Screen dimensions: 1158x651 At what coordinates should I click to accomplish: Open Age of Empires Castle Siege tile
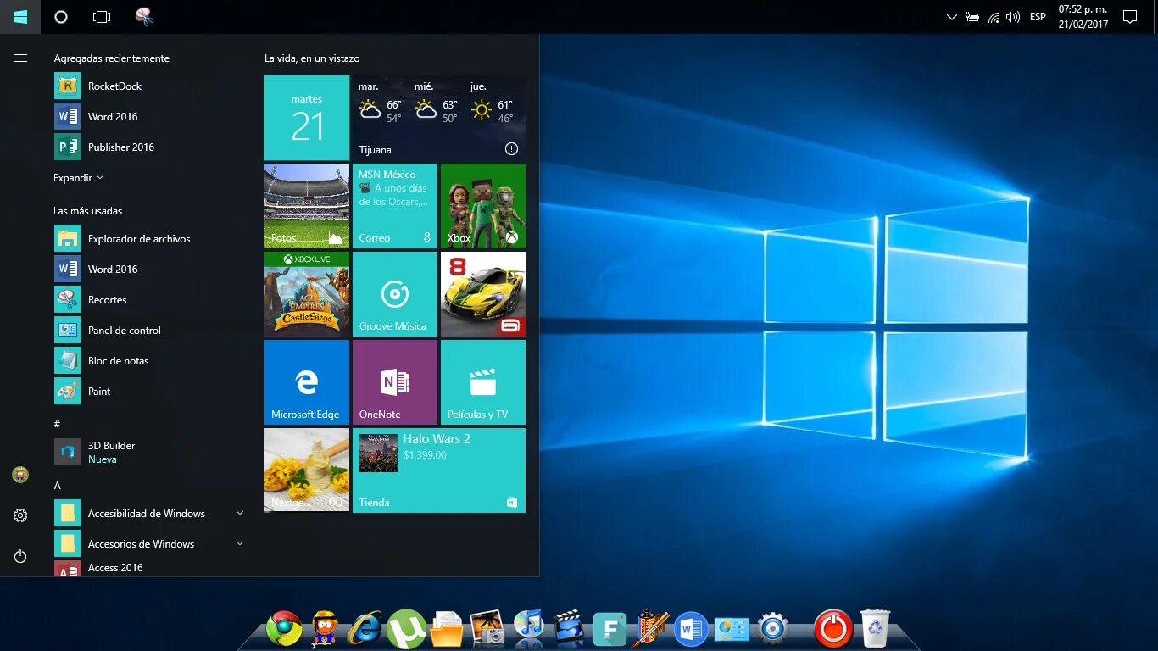[x=307, y=294]
